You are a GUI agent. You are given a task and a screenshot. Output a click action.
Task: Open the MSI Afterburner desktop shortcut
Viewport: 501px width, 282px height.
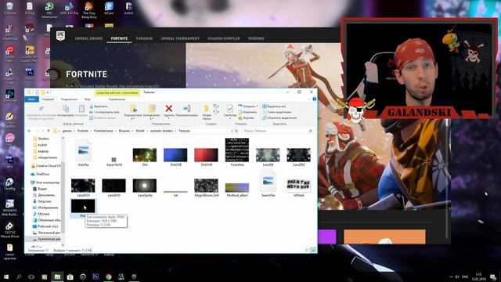[49, 10]
